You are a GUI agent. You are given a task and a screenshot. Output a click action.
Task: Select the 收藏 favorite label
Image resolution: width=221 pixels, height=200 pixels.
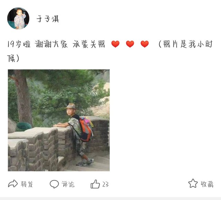tap(207, 184)
